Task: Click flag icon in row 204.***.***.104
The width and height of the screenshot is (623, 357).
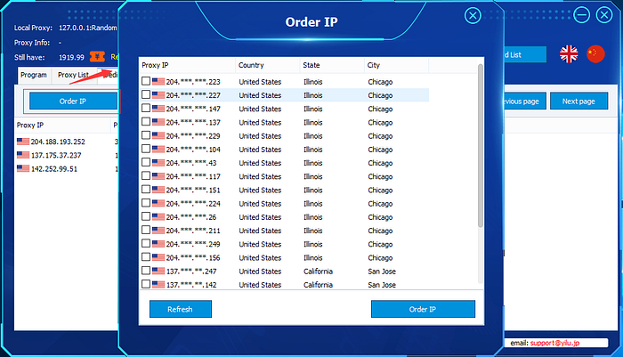Action: pyautogui.click(x=158, y=149)
